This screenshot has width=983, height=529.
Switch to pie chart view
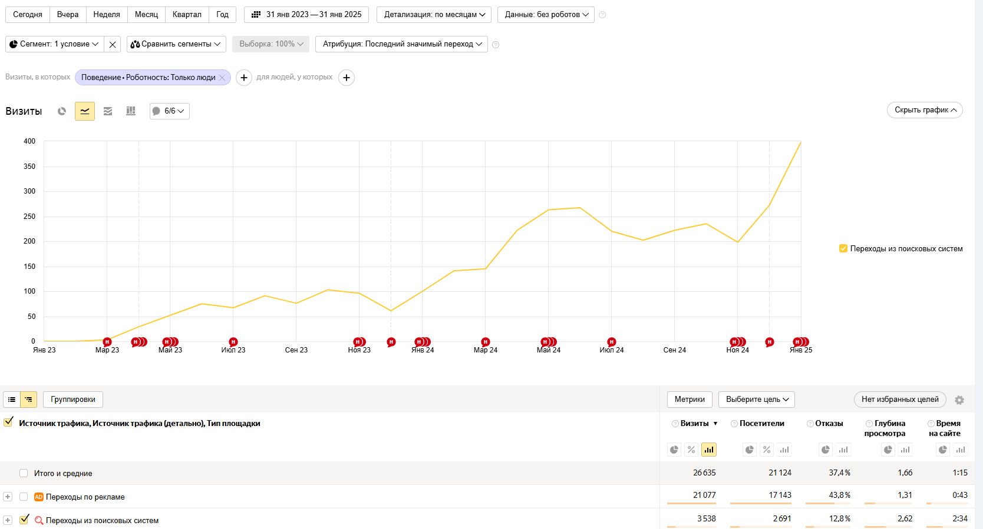[62, 111]
